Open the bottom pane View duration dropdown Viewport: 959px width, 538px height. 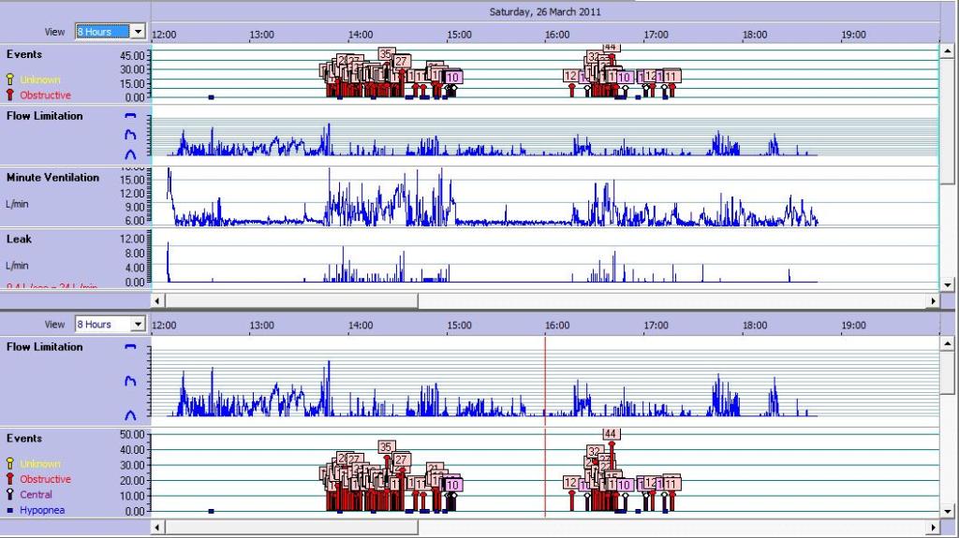(x=139, y=325)
